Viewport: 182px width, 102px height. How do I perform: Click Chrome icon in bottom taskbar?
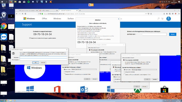pos(6,101)
